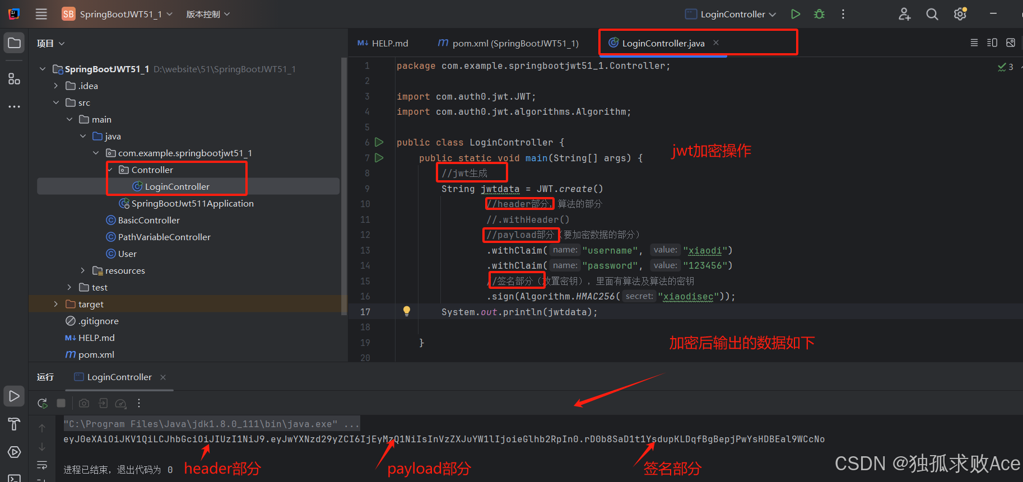Open the User class in tree
The image size is (1023, 482).
(127, 254)
